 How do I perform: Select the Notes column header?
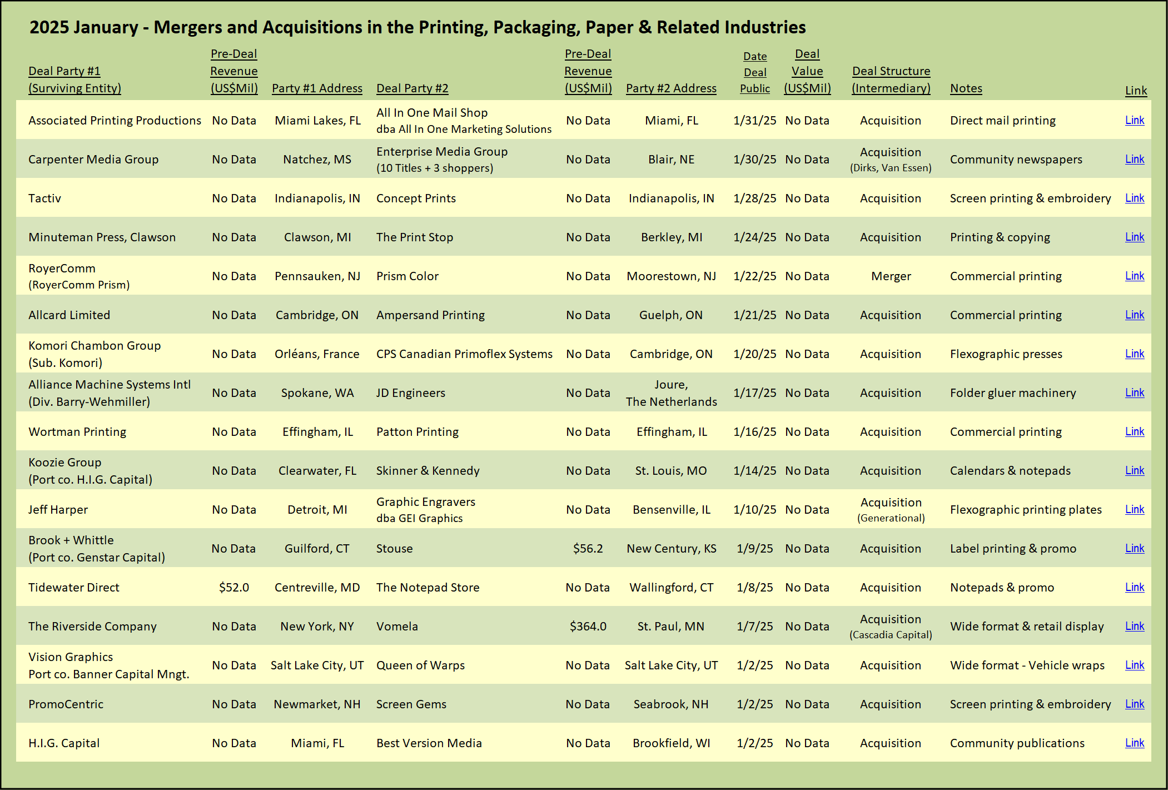click(x=966, y=88)
